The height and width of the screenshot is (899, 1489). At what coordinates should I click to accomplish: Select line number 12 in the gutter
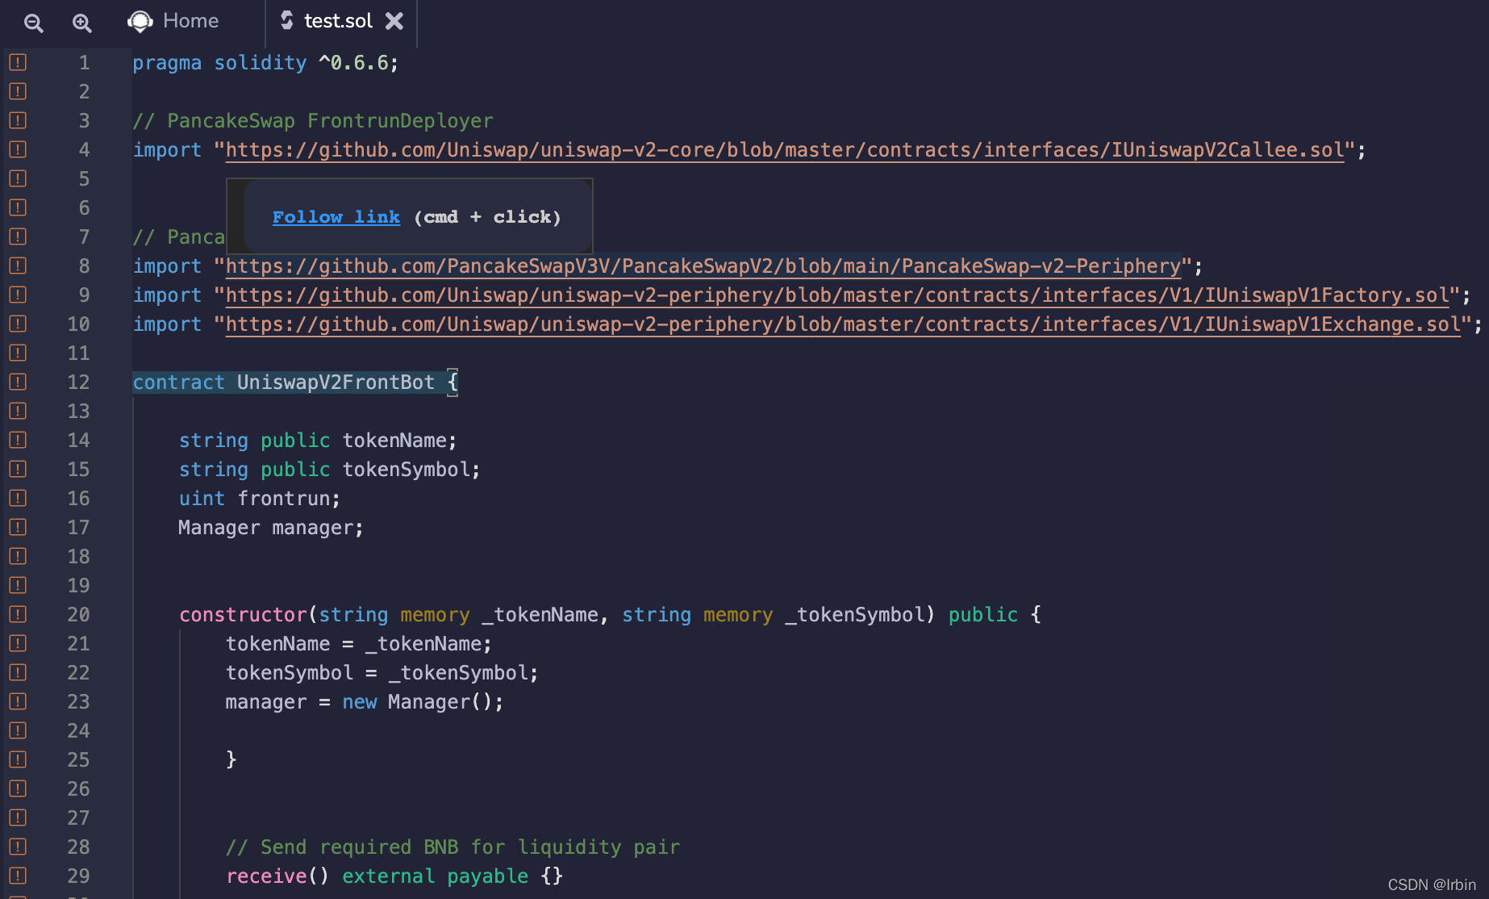[x=78, y=383]
